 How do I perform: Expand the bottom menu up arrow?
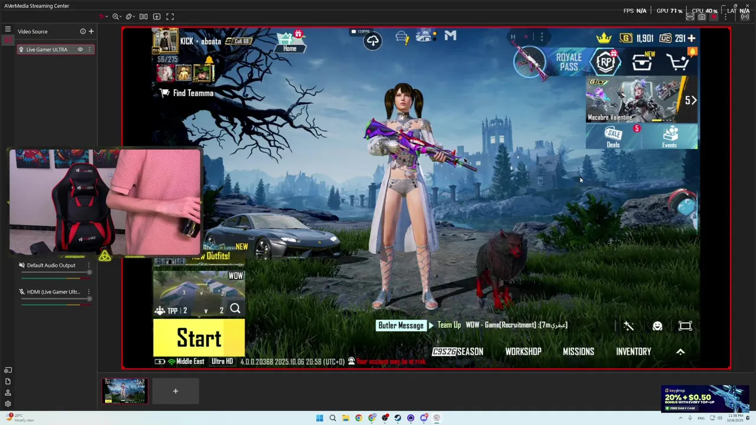(680, 351)
